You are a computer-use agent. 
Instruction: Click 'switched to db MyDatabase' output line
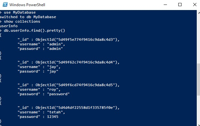click(x=28, y=17)
